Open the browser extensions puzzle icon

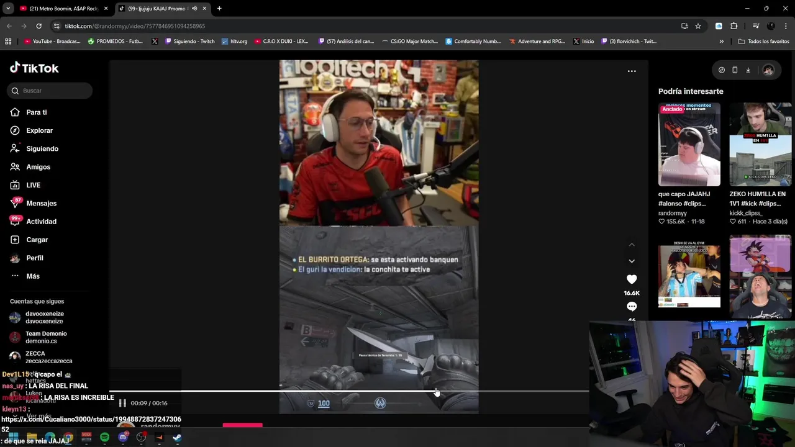click(x=734, y=26)
